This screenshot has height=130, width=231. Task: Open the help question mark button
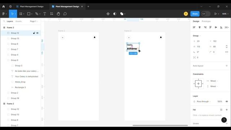224,120
